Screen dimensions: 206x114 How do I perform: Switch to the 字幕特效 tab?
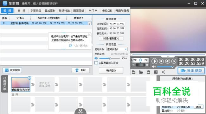(36, 11)
